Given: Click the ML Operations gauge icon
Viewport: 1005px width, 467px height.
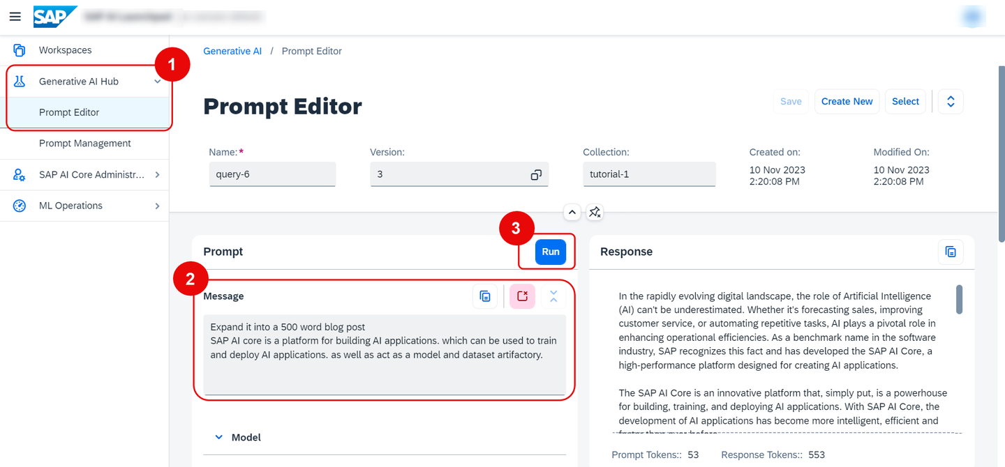Looking at the screenshot, I should pos(20,206).
